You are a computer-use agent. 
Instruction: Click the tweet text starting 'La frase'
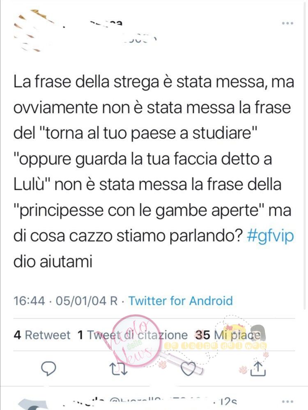pos(154,171)
